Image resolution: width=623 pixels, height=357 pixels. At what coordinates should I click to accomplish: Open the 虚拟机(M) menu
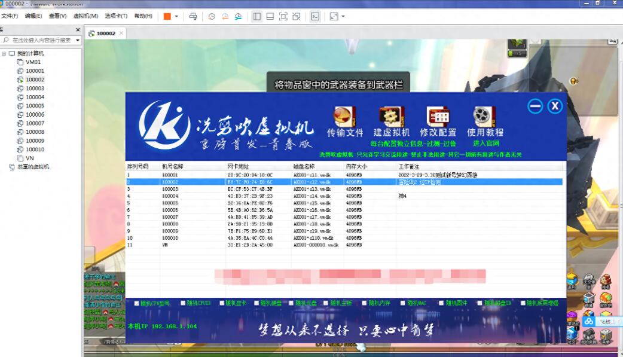[x=86, y=16]
